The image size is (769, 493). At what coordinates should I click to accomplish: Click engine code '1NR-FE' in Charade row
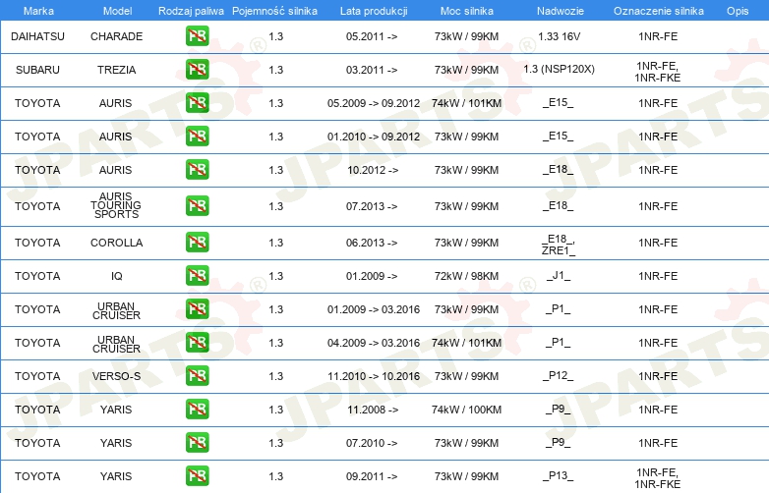(658, 36)
